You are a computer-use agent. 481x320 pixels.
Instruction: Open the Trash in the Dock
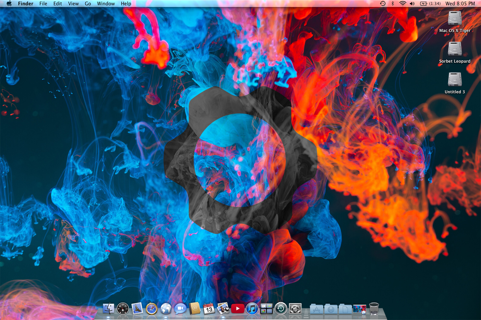point(374,309)
